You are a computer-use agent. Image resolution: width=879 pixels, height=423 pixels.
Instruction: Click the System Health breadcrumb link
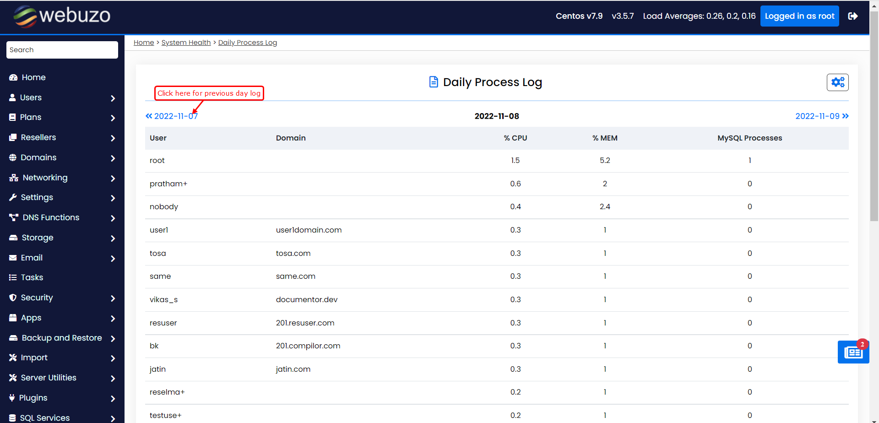coord(186,43)
